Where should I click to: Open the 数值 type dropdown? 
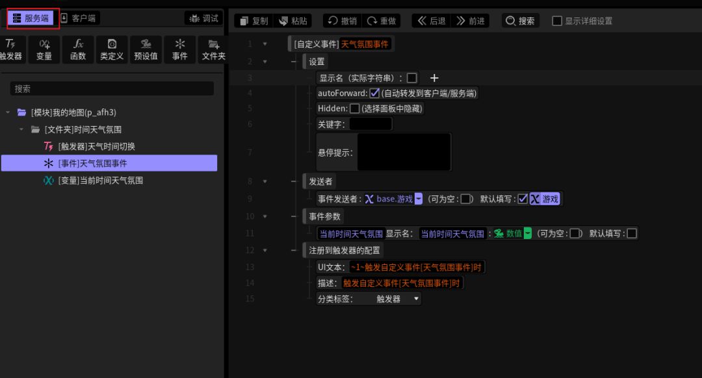(528, 234)
